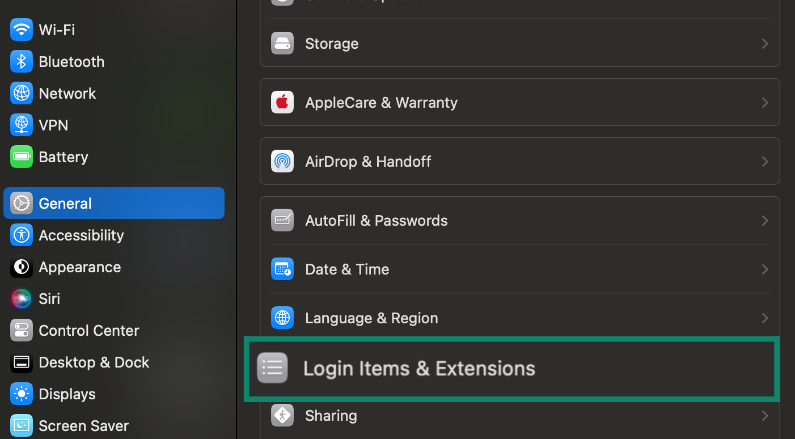The image size is (795, 439).
Task: Open Network settings via its globe icon
Action: pos(21,93)
